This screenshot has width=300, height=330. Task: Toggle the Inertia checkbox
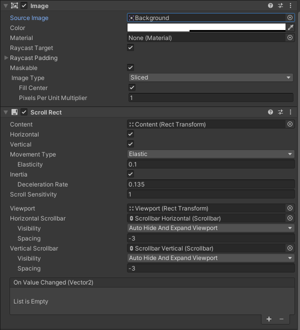pos(130,174)
